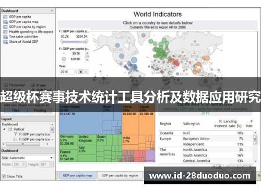Screen dimensions: 261x189
Task: Click the Subregion column header
Action: tap(191, 124)
